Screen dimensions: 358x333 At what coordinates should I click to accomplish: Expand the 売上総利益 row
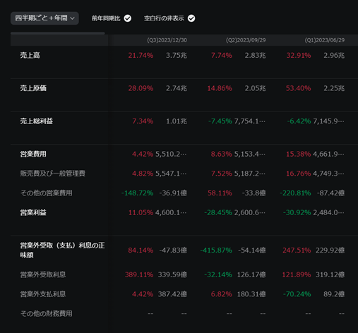pyautogui.click(x=37, y=121)
